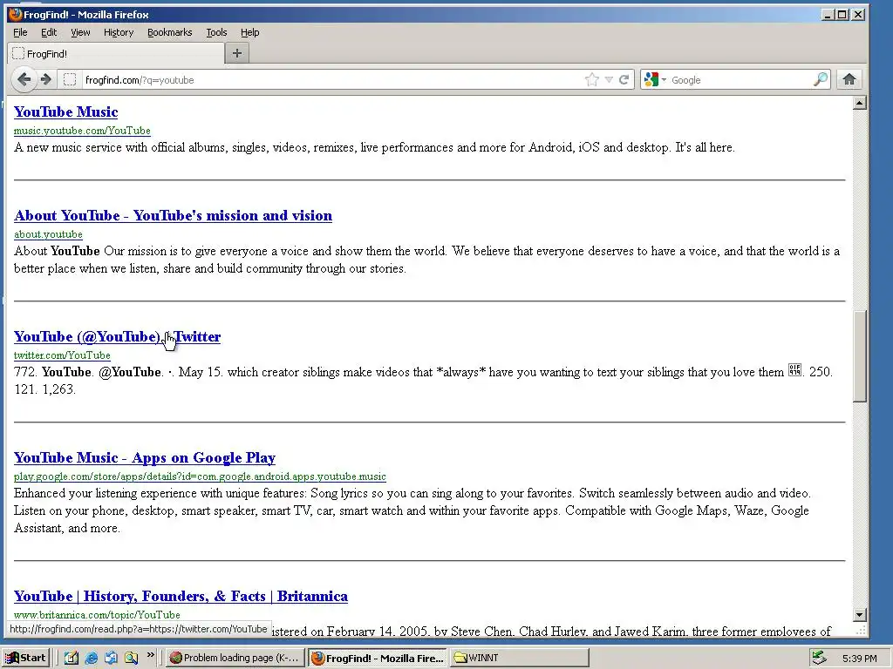Image resolution: width=893 pixels, height=669 pixels.
Task: Switch to the WINNT folder taskbar window
Action: (519, 659)
